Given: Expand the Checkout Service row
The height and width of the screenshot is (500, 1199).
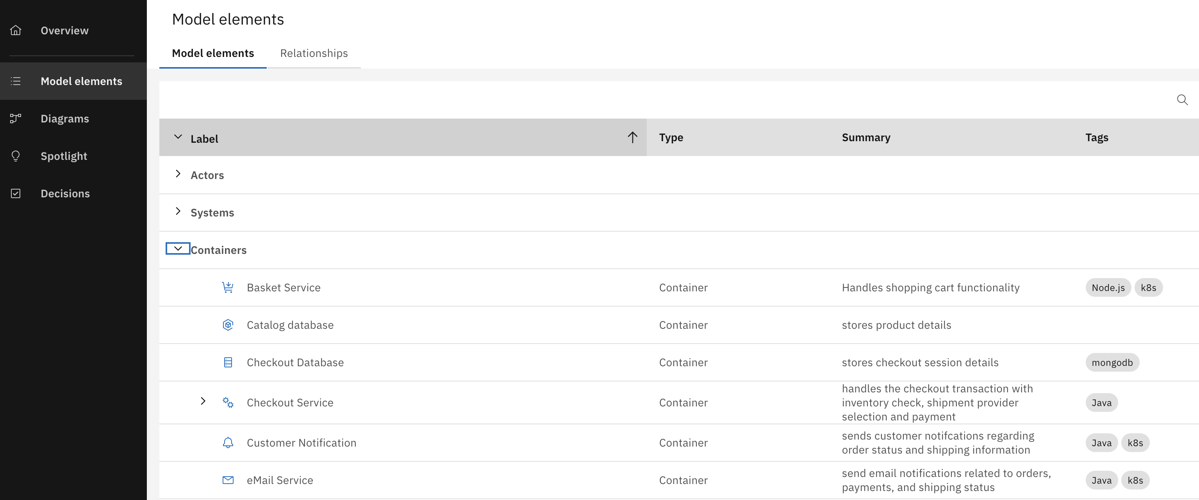Looking at the screenshot, I should point(203,401).
